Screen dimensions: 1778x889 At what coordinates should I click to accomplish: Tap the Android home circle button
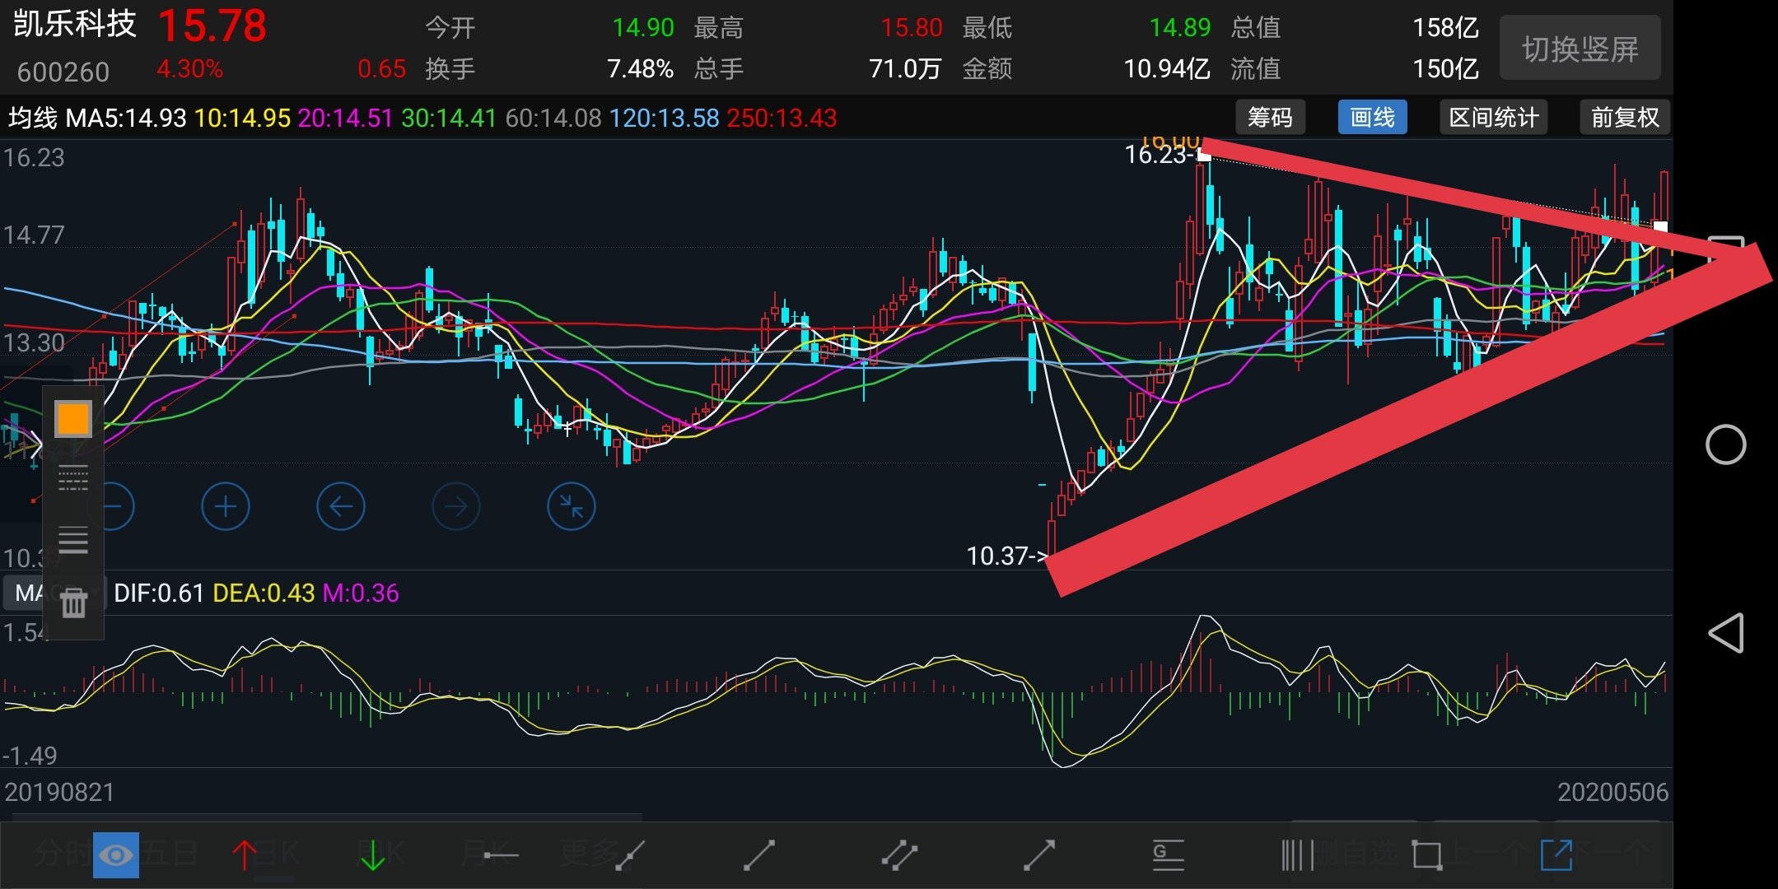click(x=1725, y=445)
